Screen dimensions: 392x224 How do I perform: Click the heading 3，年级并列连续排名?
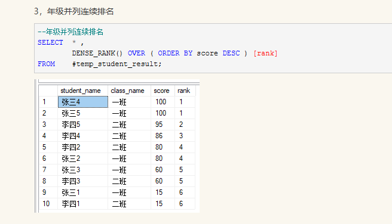click(73, 11)
